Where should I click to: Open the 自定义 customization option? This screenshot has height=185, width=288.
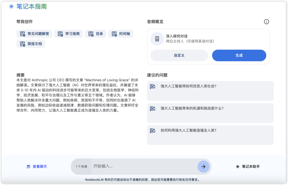point(179,55)
